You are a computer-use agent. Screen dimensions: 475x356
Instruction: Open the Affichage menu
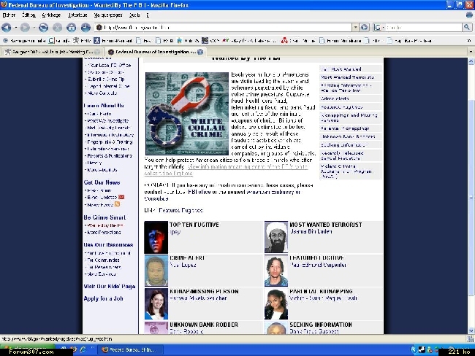[x=51, y=15]
